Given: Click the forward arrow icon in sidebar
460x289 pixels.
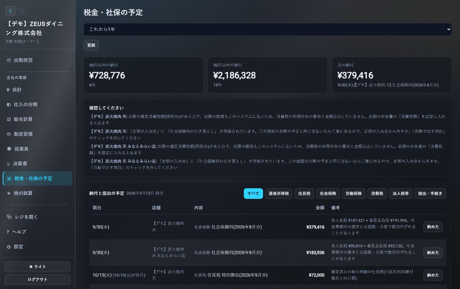Looking at the screenshot, I should (23, 11).
